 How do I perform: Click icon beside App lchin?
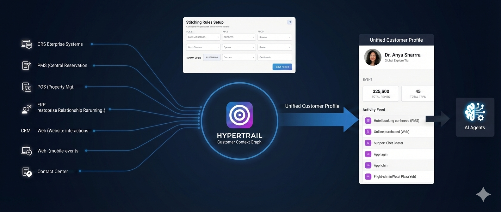tap(368, 165)
